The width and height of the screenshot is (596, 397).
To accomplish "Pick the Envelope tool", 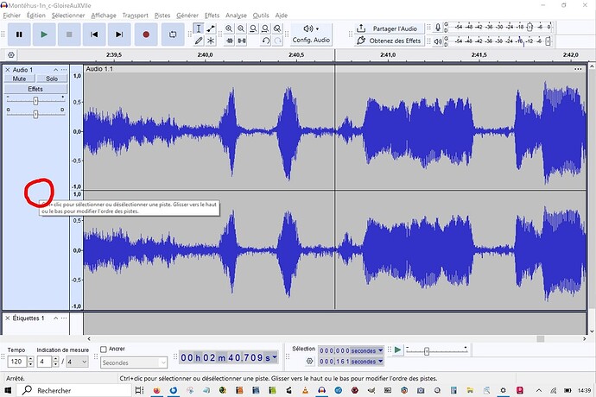I will tap(211, 28).
